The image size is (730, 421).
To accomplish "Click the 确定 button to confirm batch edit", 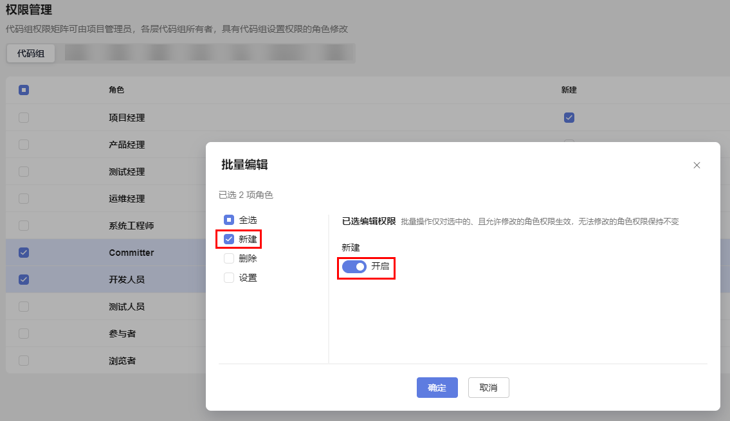I will (x=437, y=388).
